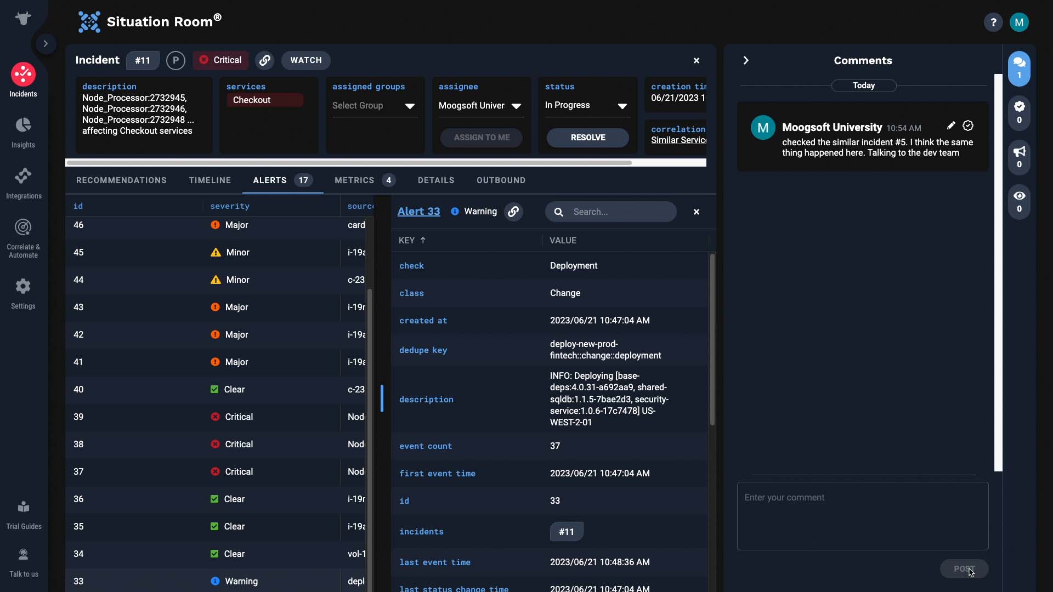Watch this incident
Viewport: 1053px width, 592px height.
[x=306, y=60]
